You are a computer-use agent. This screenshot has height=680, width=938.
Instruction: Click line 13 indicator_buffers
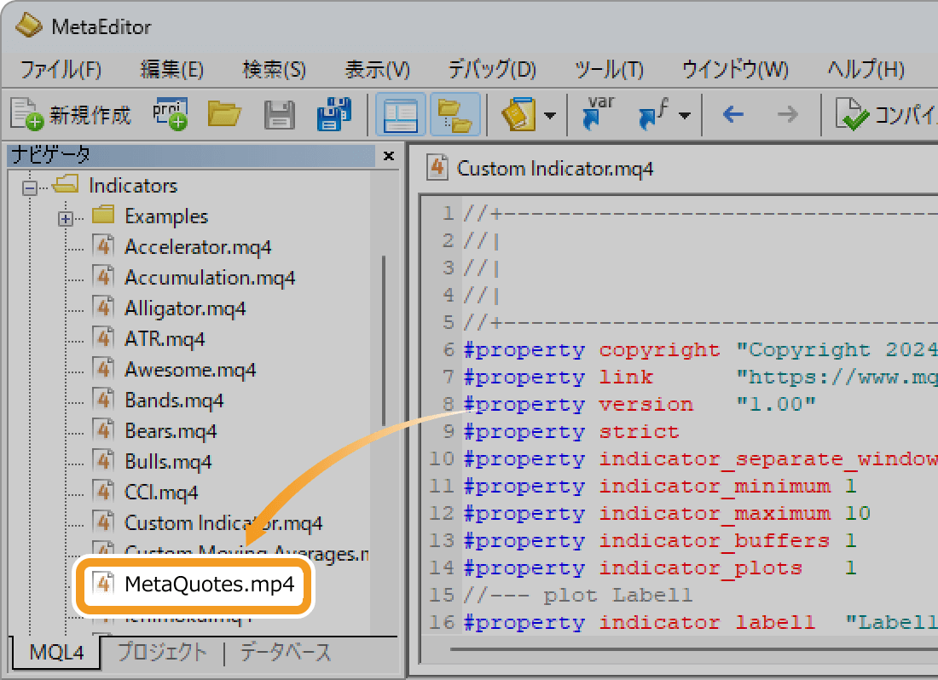pos(660,541)
